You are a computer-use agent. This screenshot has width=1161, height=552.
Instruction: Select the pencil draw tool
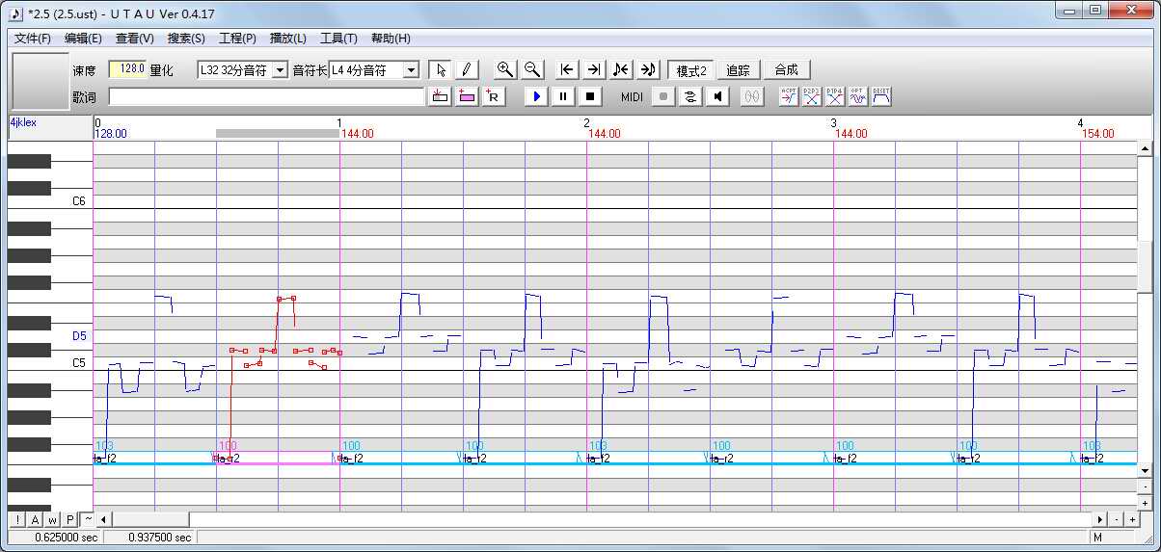(466, 70)
